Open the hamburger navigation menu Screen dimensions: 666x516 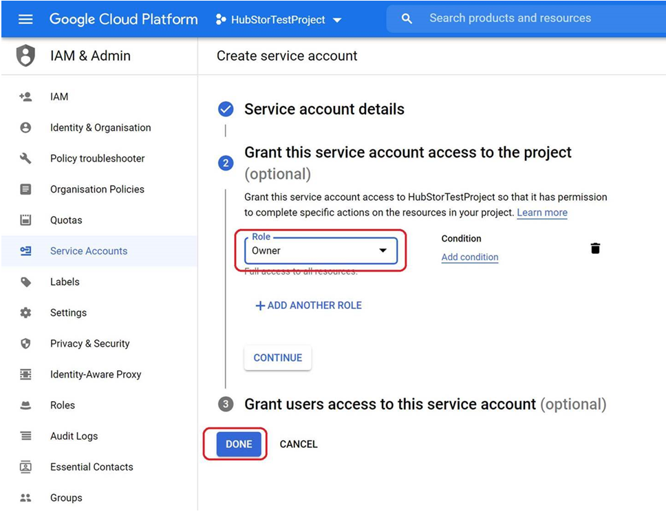pos(25,19)
